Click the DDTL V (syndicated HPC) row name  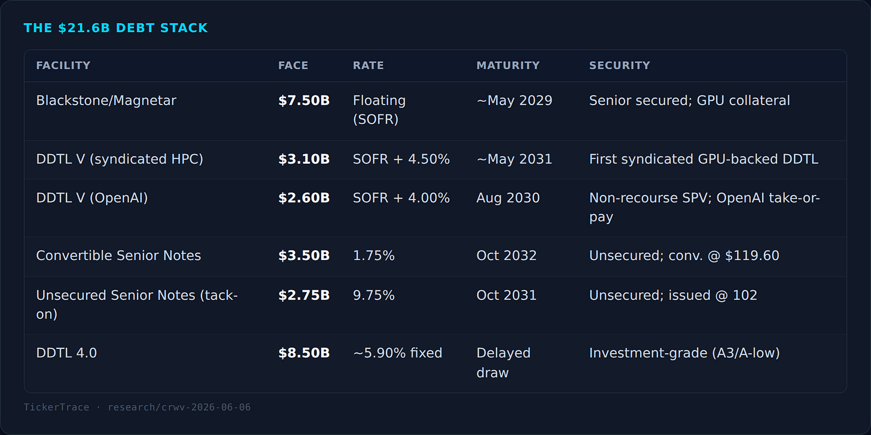point(120,159)
